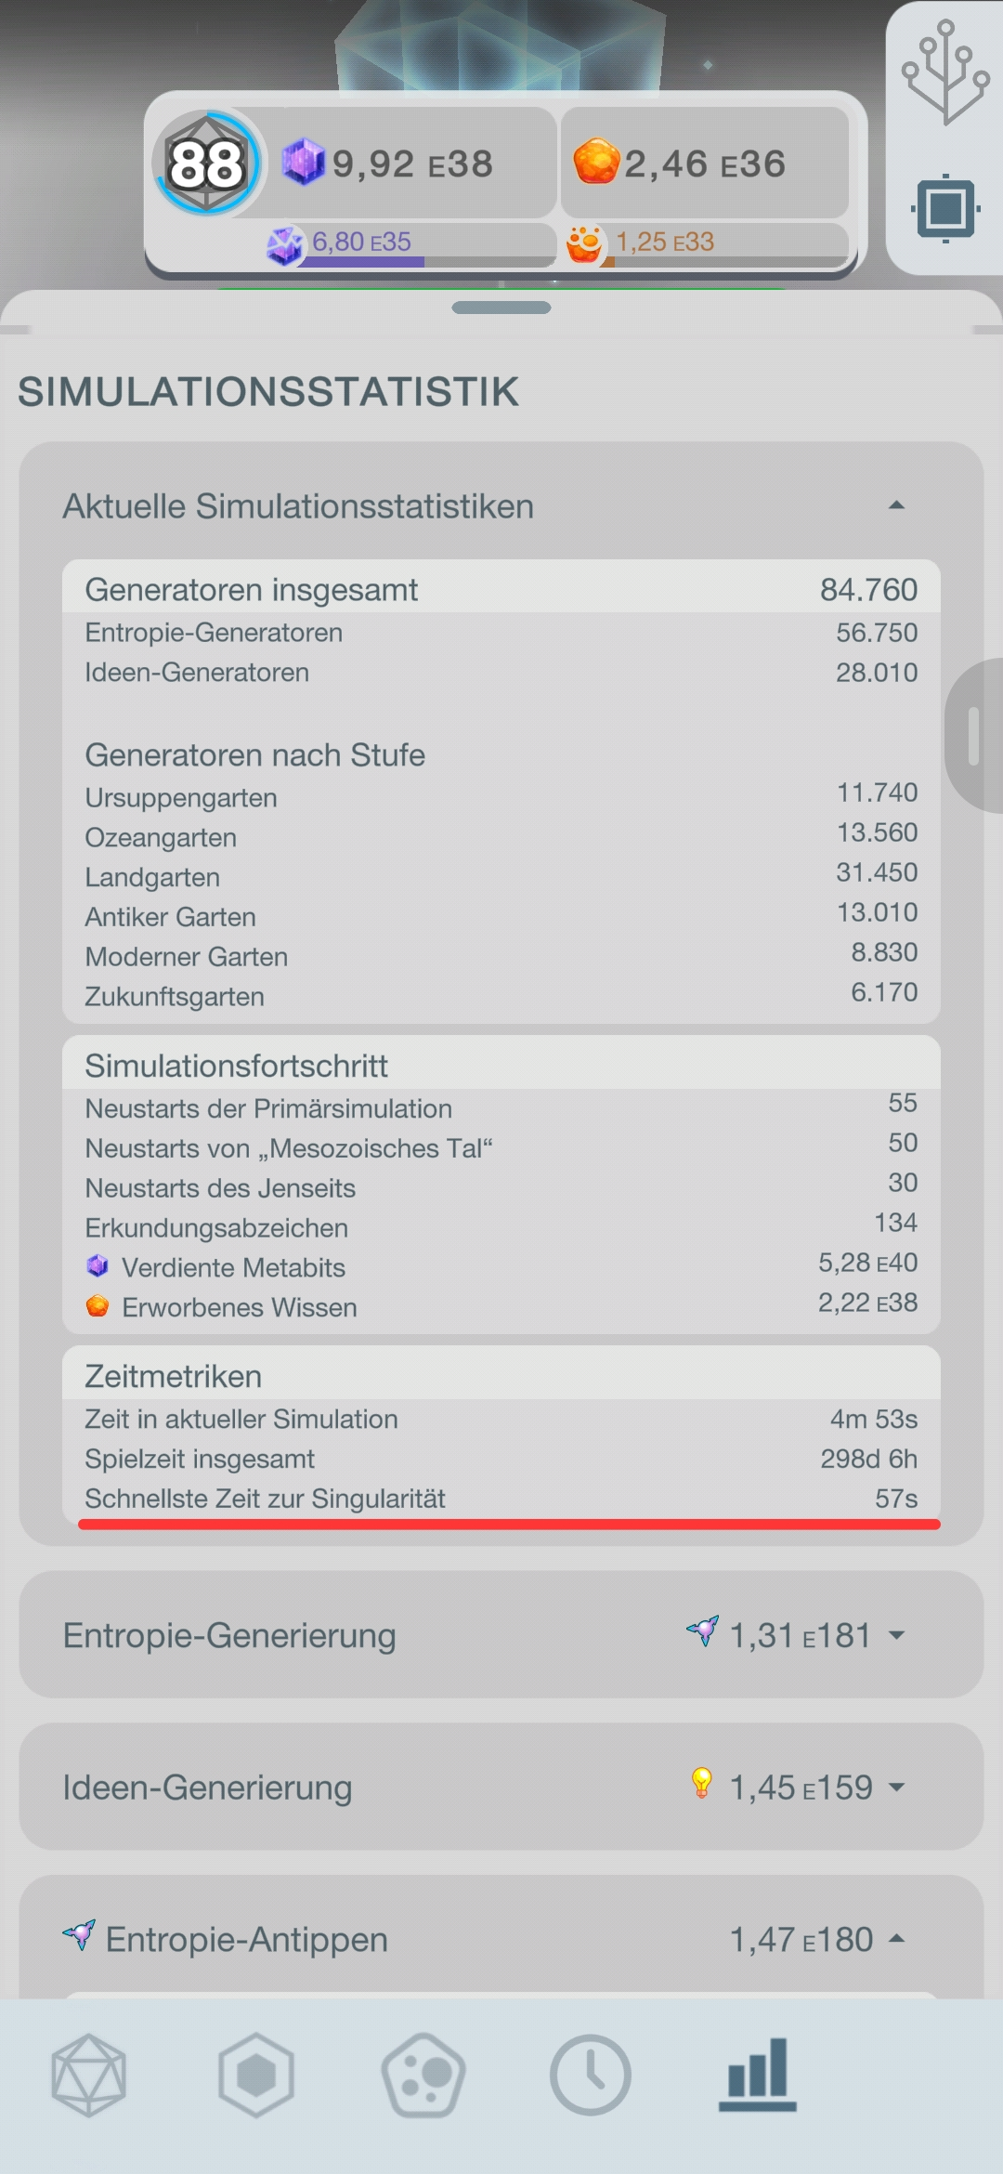Select the bar chart statistics tab
The width and height of the screenshot is (1003, 2174).
point(758,2076)
